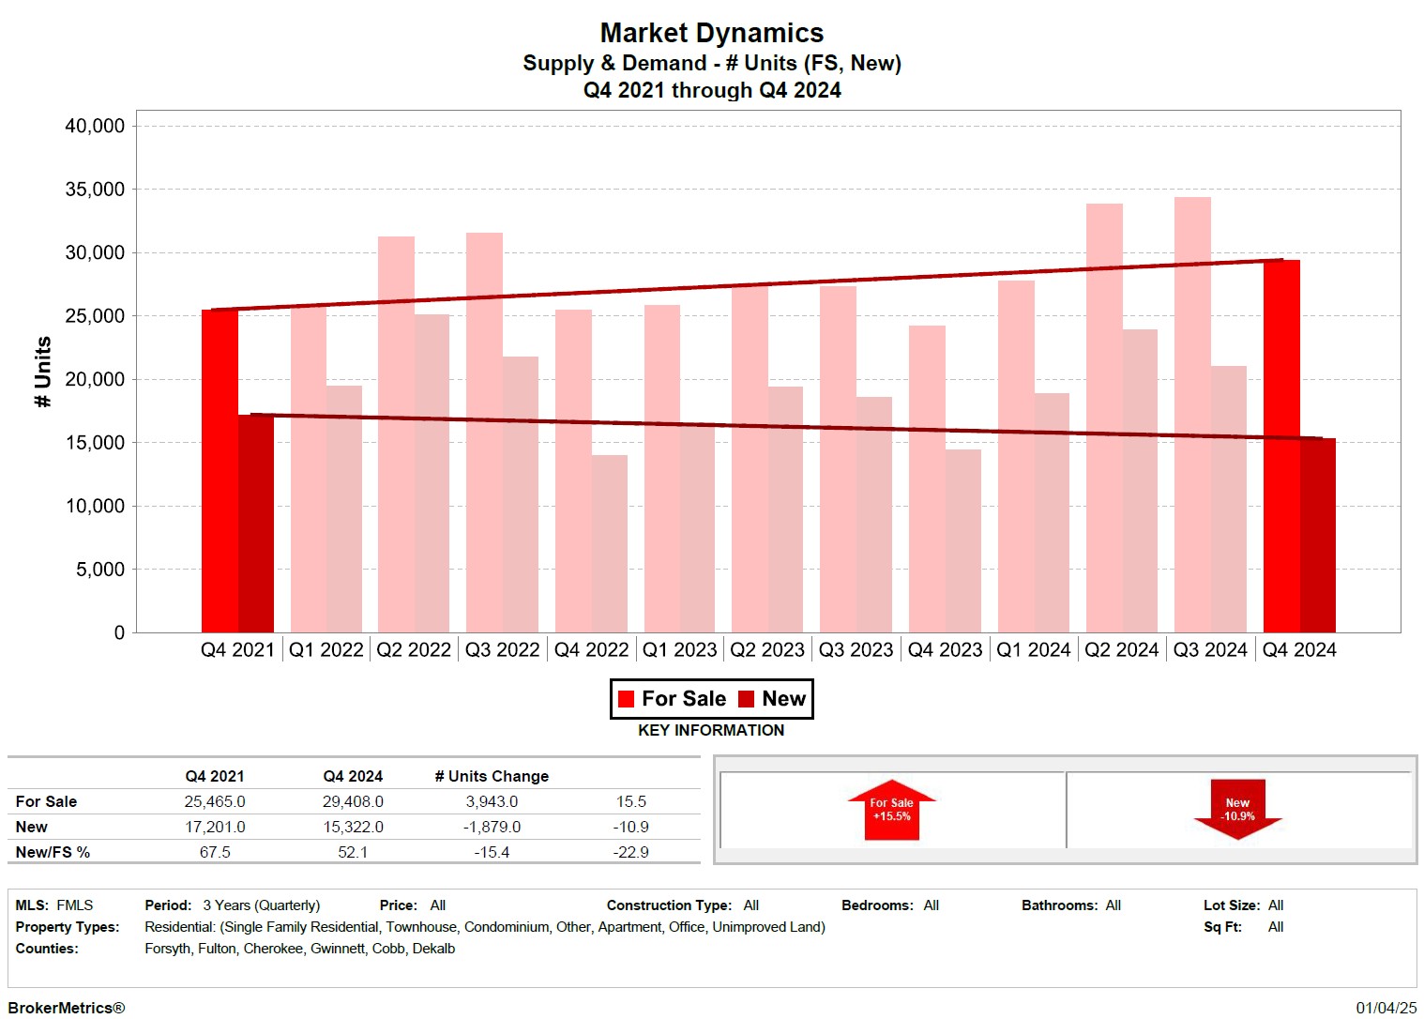Click the Q1 2024 x-axis label
1424x1019 pixels.
pos(1033,650)
